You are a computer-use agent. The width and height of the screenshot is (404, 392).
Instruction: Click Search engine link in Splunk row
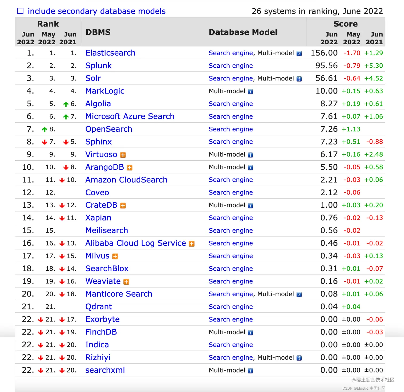231,66
